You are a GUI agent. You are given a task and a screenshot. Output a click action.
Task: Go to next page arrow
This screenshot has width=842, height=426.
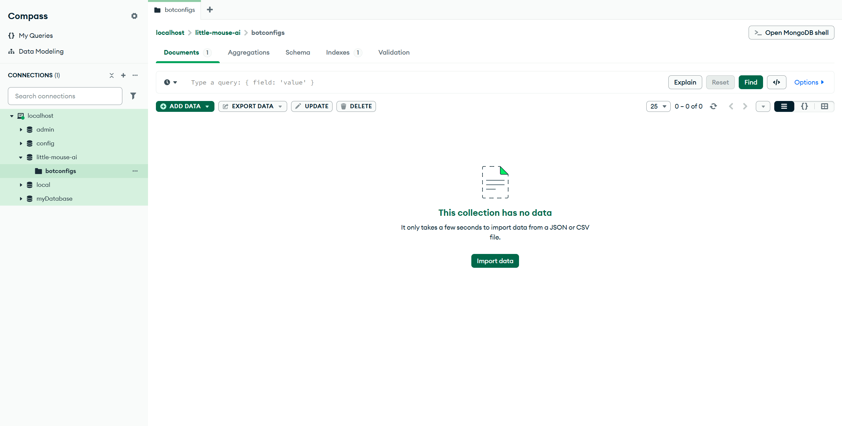(x=745, y=106)
